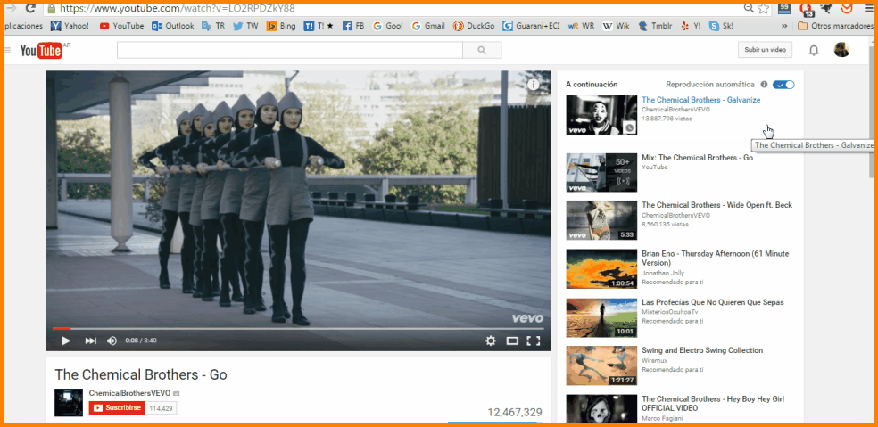This screenshot has height=427, width=878.
Task: Play the video
Action: tap(65, 341)
